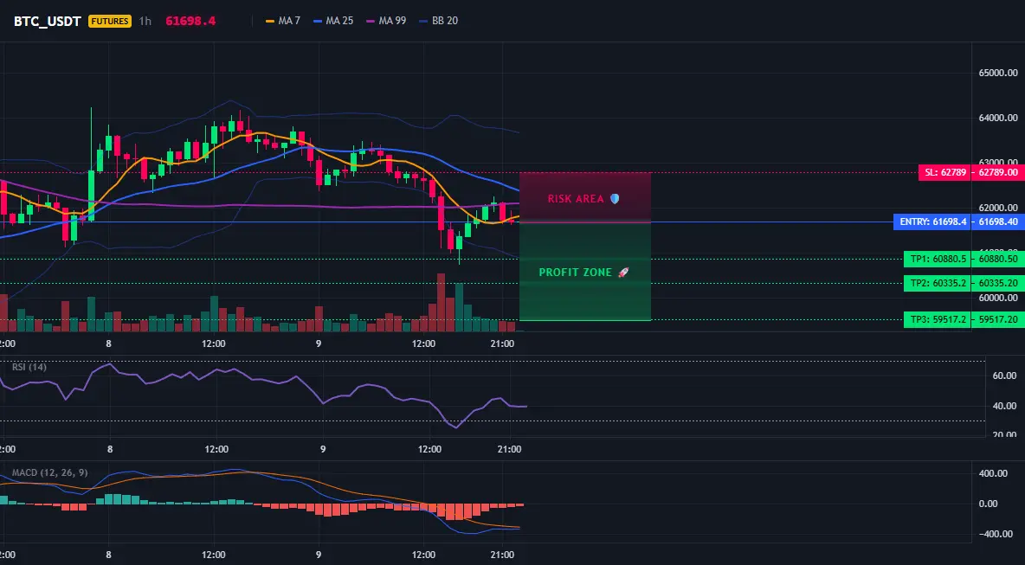The height and width of the screenshot is (565, 1025).
Task: Click the 62000.00 price axis label
Action: pyautogui.click(x=998, y=208)
